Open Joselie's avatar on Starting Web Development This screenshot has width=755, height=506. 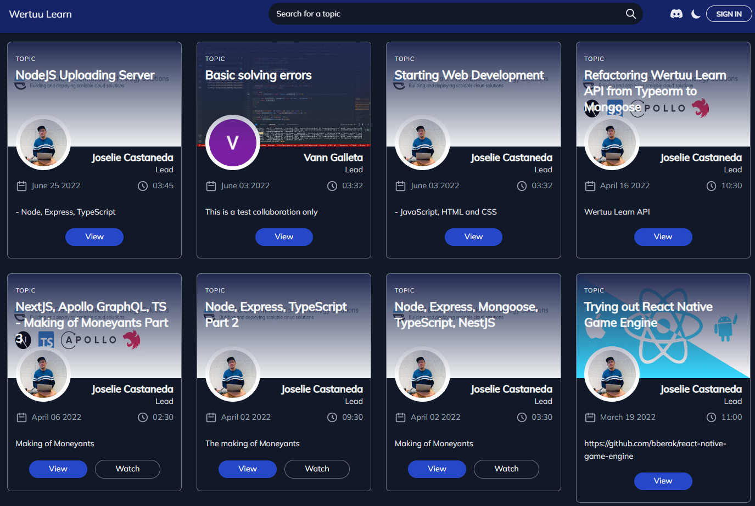coord(422,143)
